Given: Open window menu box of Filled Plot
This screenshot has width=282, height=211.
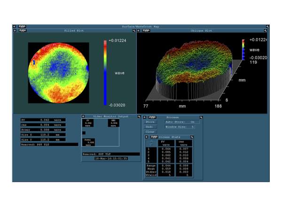Looking at the screenshot, I should pos(15,30).
